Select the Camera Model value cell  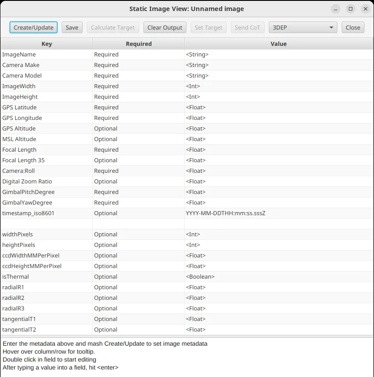point(279,76)
